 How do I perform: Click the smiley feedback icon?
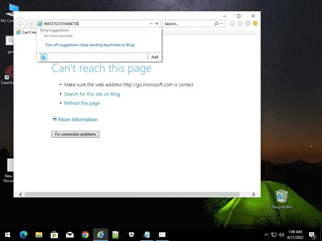(255, 23)
